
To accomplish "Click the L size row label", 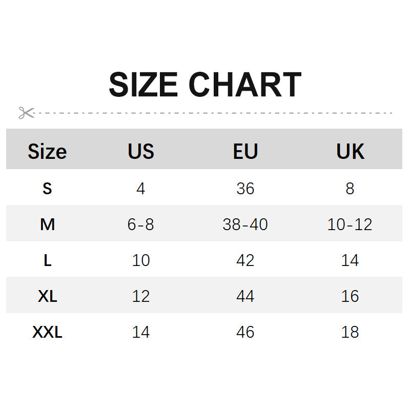I will (x=47, y=260).
